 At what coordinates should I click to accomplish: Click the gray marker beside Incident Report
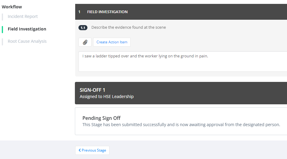2,17
